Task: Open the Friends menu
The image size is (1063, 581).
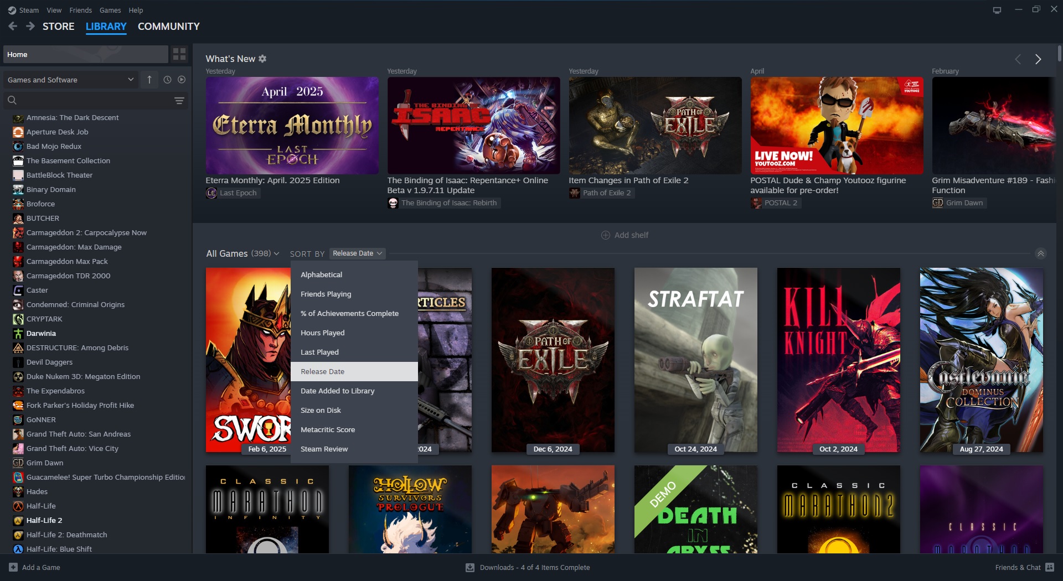Action: [81, 10]
